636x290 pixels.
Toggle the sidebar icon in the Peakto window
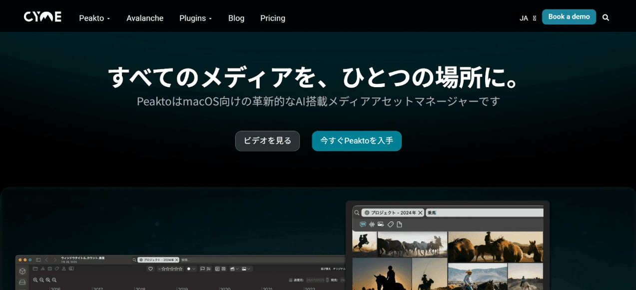(x=38, y=260)
